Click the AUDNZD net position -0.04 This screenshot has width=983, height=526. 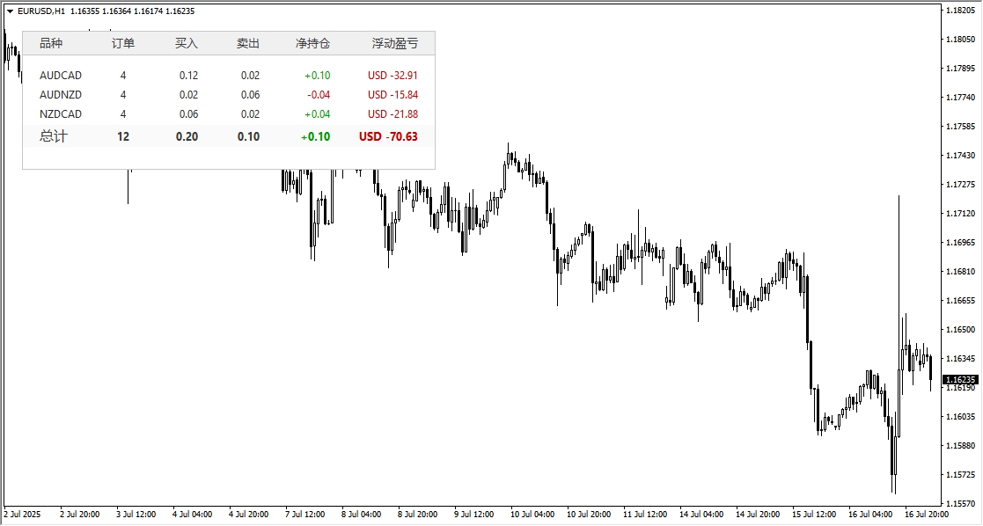click(x=319, y=95)
